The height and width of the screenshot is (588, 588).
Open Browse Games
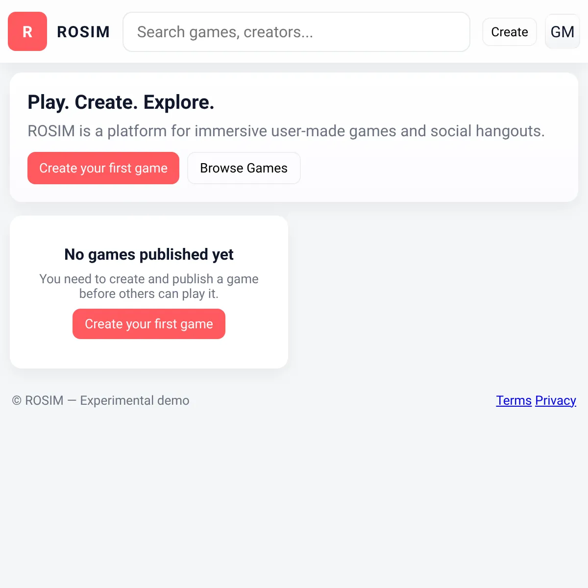click(244, 168)
